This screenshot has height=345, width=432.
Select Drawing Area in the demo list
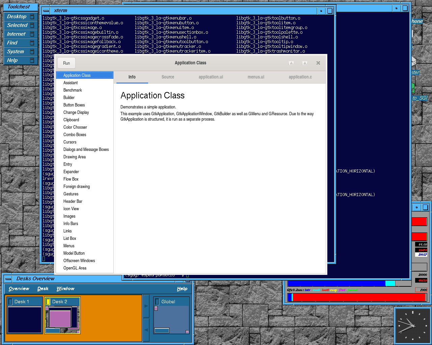pos(85,157)
